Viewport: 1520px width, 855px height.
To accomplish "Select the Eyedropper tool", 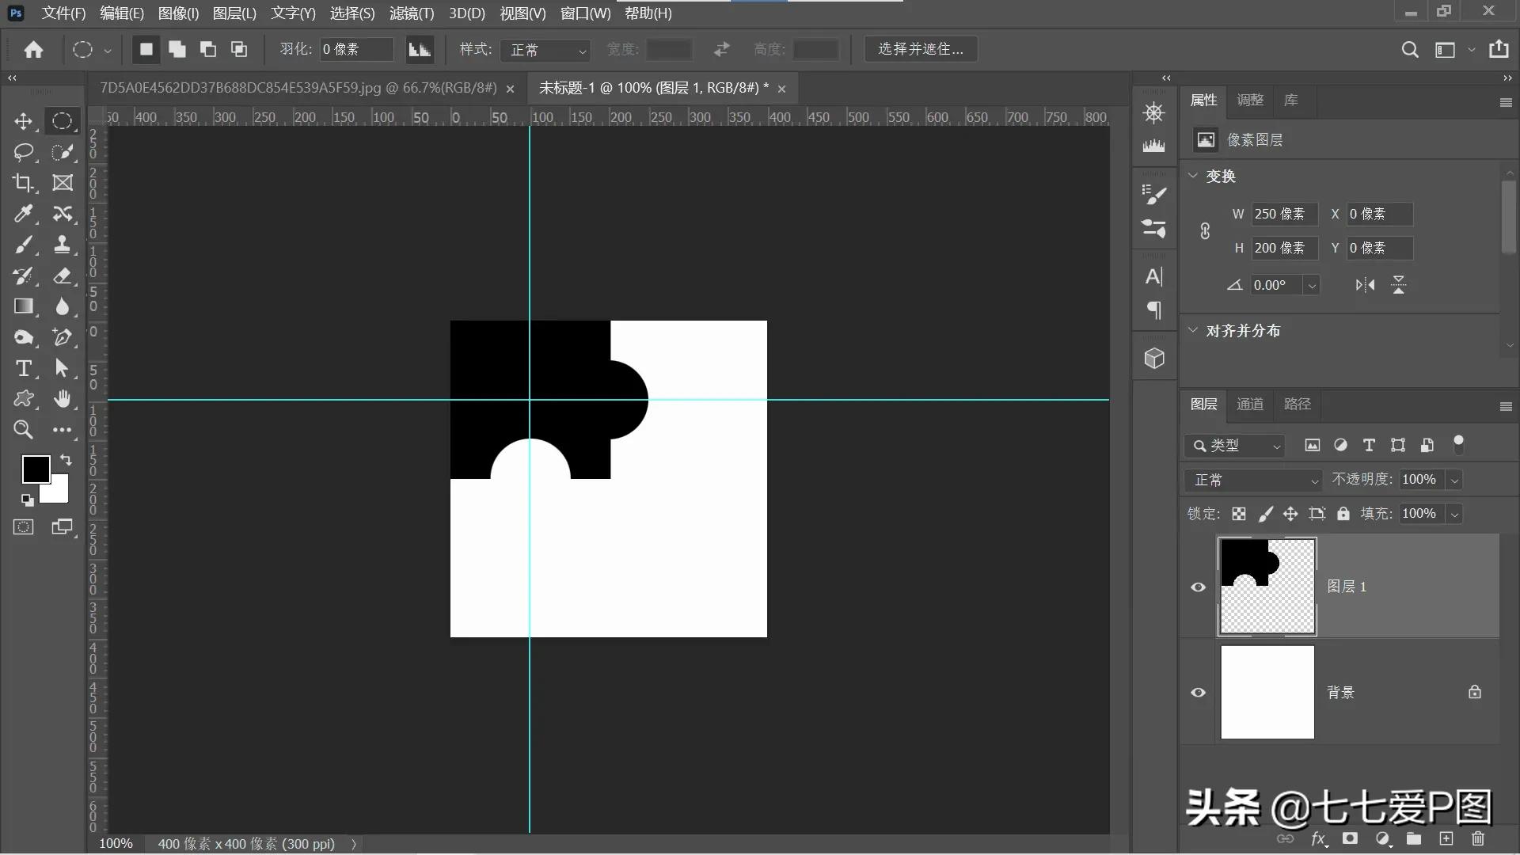I will 23,214.
